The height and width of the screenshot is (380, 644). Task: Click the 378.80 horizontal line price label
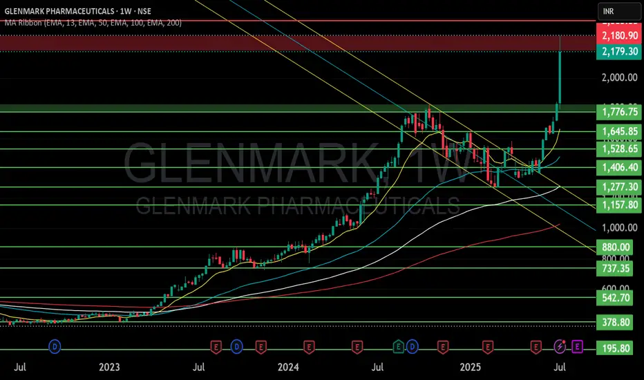point(615,322)
